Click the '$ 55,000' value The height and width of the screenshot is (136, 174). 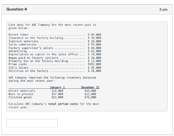[94, 44]
